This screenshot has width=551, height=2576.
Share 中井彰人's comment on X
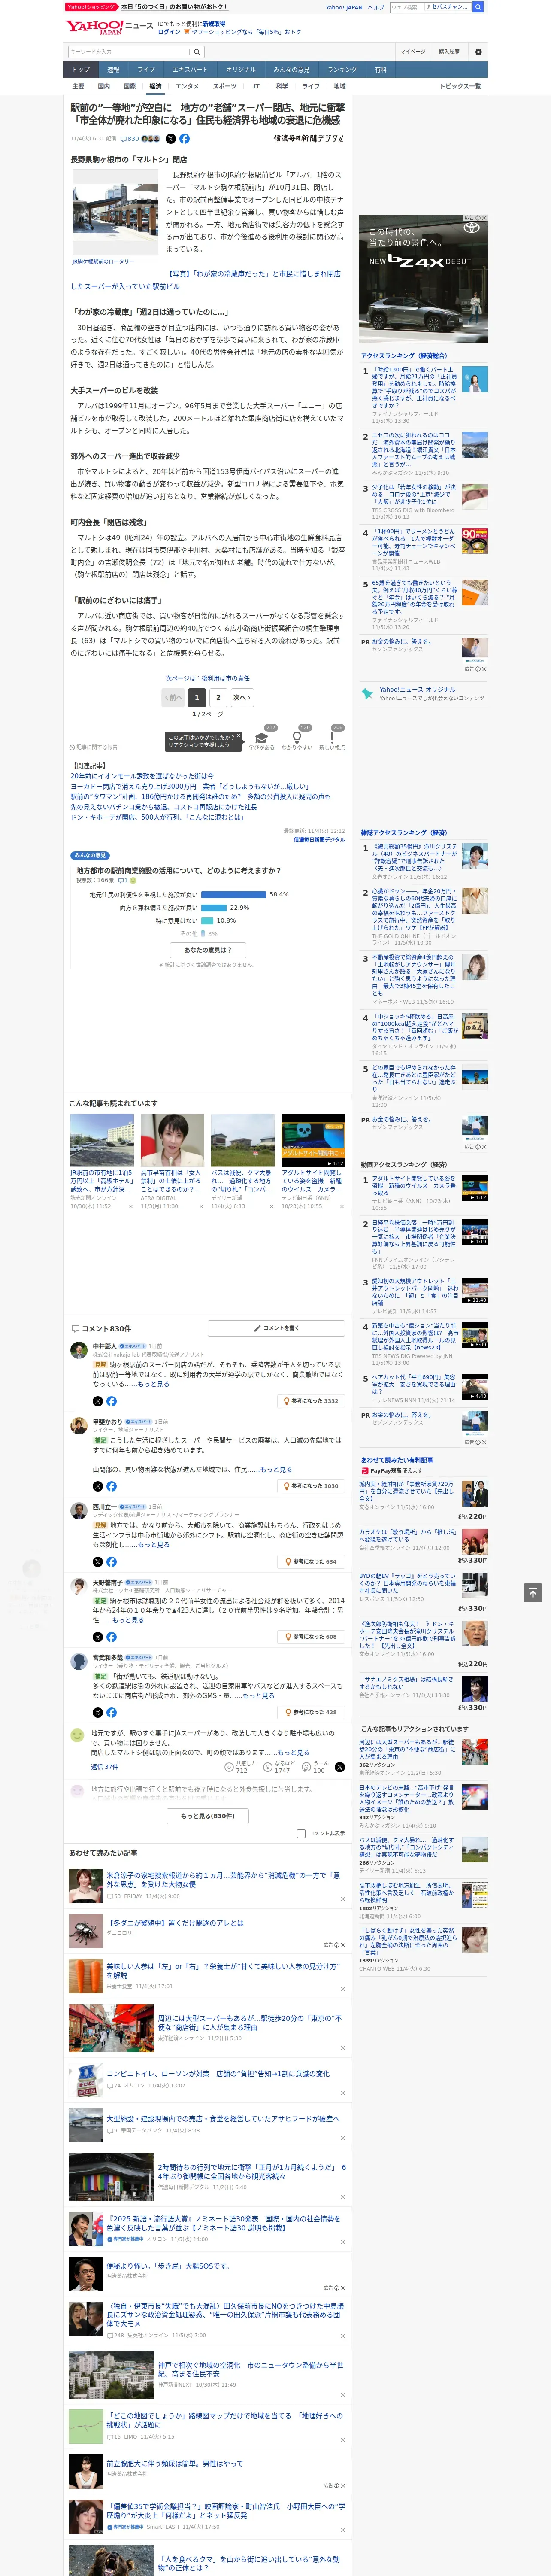point(97,1401)
